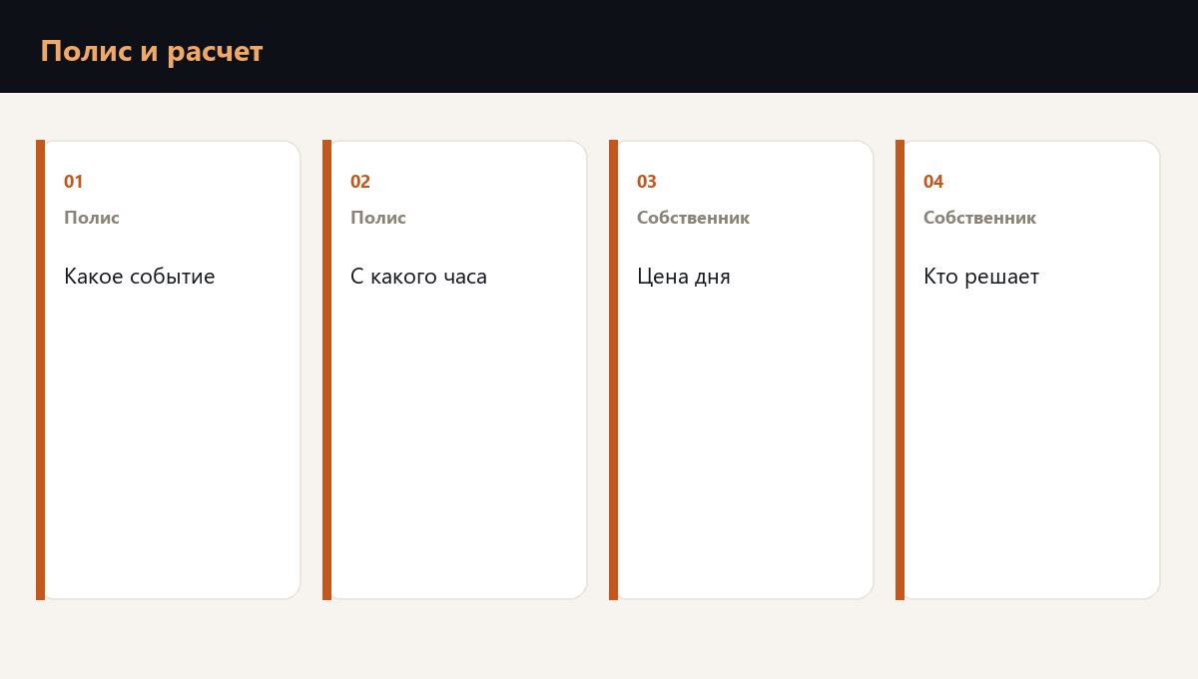Click the "Полис и расчет" header title
This screenshot has height=679, width=1198.
point(152,52)
